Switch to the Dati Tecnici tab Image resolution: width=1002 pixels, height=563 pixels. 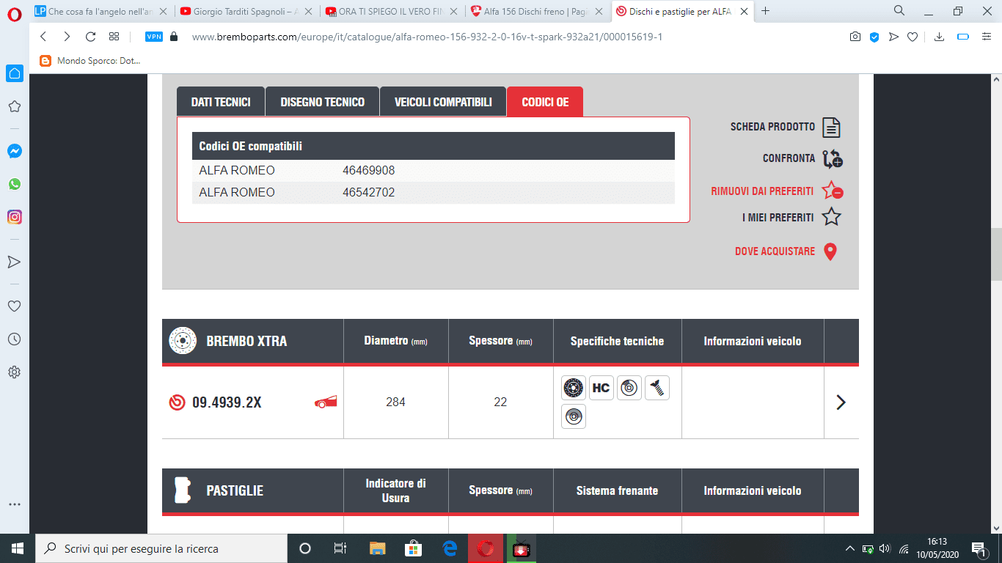click(x=221, y=102)
